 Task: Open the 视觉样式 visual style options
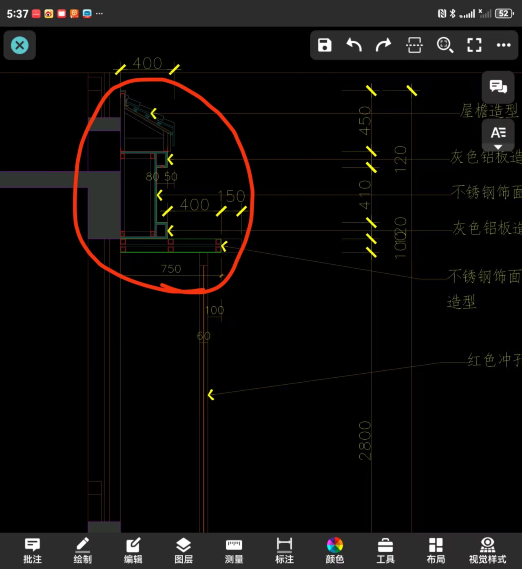coord(487,551)
